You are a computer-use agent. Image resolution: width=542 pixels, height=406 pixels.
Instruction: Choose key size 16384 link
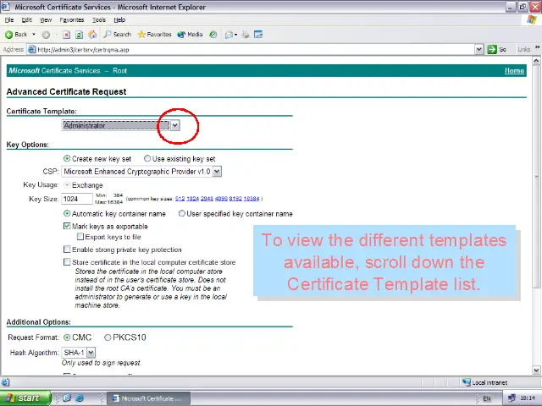252,199
